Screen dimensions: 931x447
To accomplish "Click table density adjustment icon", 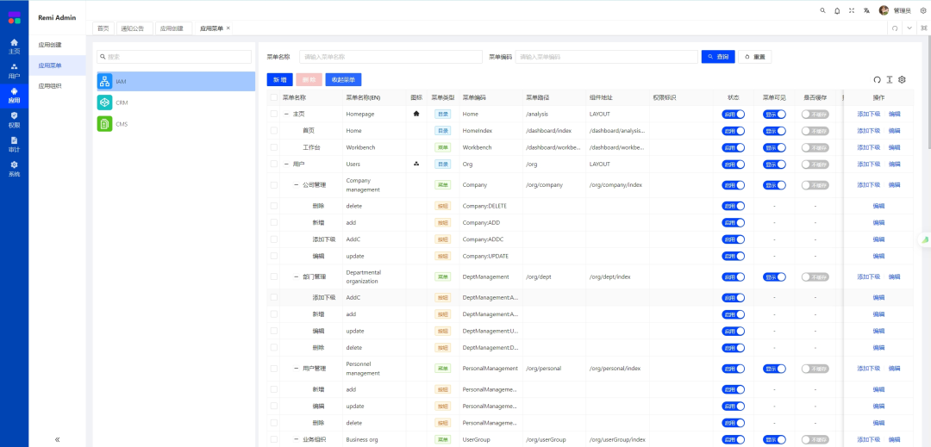I will [x=890, y=79].
